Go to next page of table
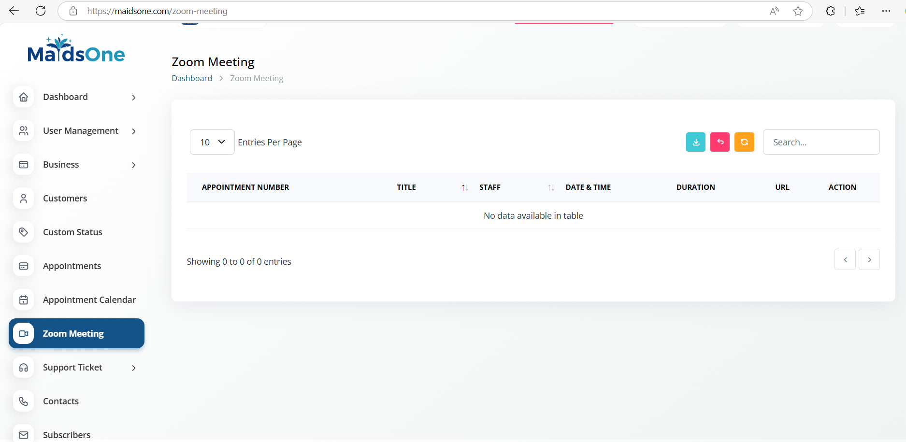The image size is (906, 442). 869,260
